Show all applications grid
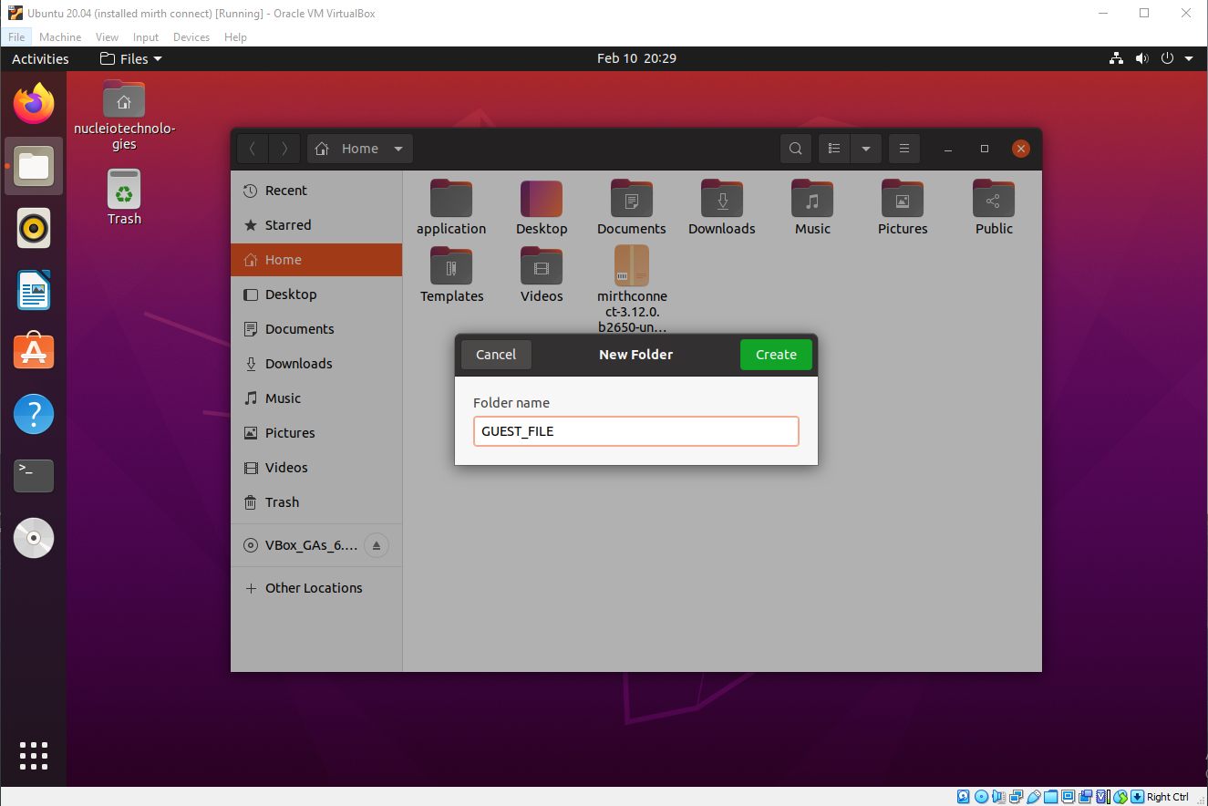 pyautogui.click(x=34, y=756)
